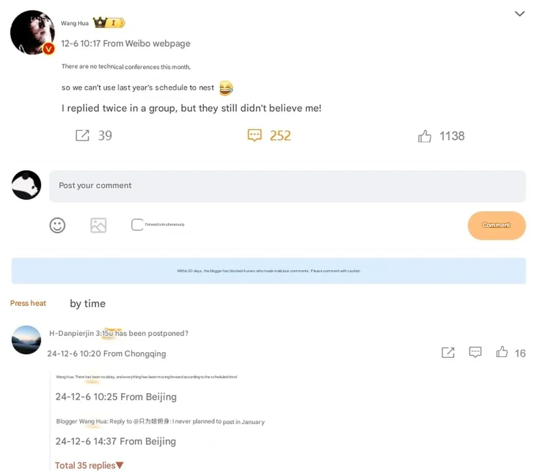
Task: Click the level 1 crown badge
Action: coord(109,23)
